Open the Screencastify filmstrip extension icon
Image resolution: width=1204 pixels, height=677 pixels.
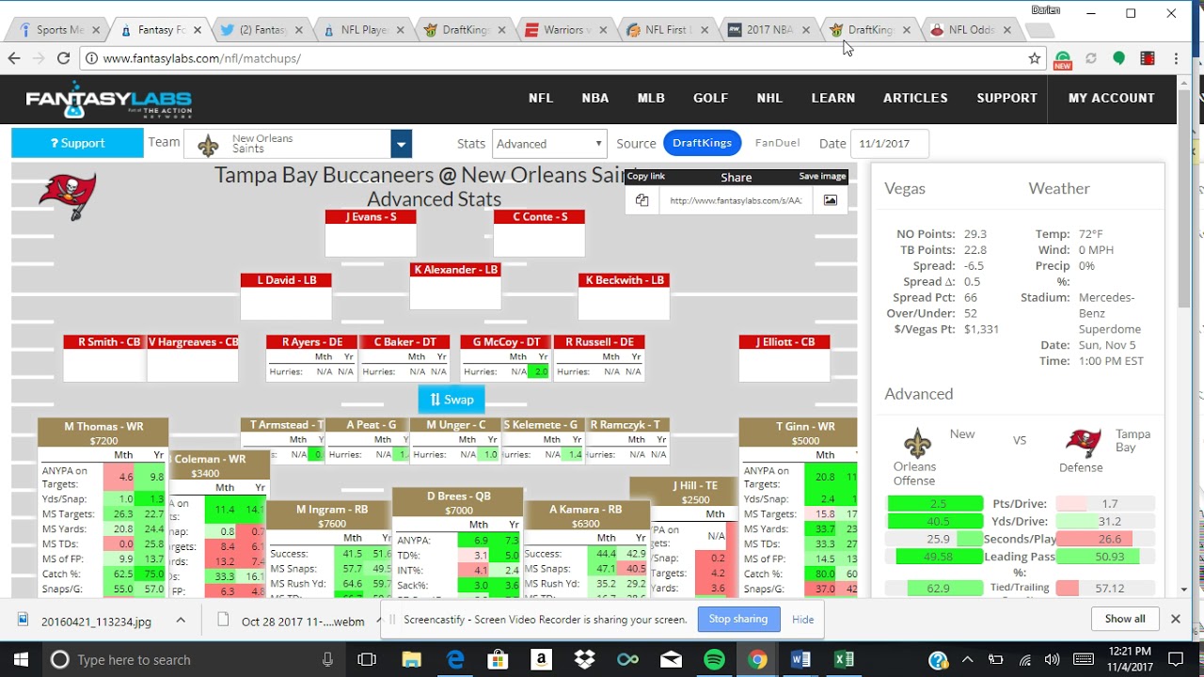click(x=1148, y=58)
